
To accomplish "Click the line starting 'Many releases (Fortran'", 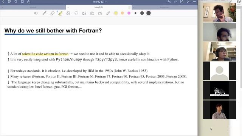I will [97, 76].
